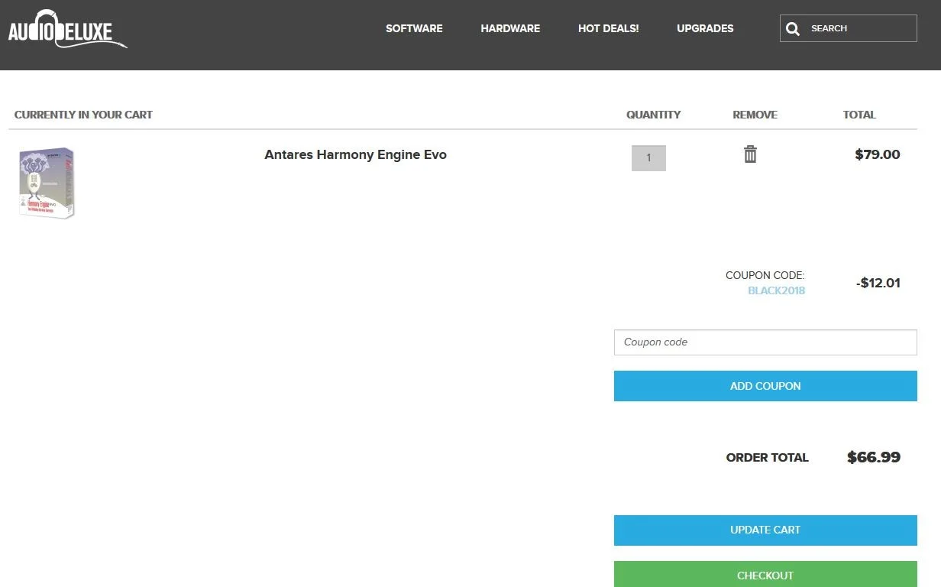Click the AudioDeluxe logo
This screenshot has height=587, width=941.
pos(68,29)
